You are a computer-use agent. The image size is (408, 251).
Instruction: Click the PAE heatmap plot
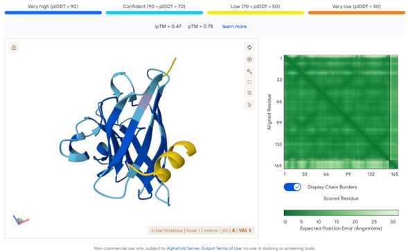pos(341,112)
